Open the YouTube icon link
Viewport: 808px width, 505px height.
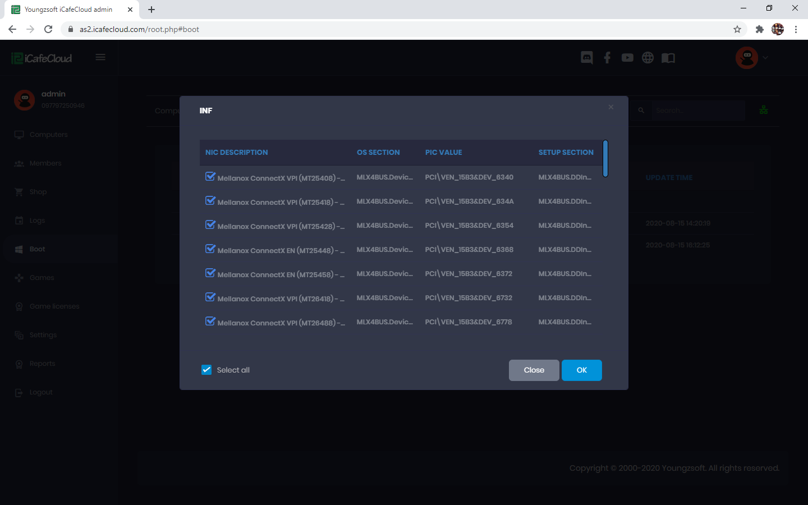coord(627,58)
